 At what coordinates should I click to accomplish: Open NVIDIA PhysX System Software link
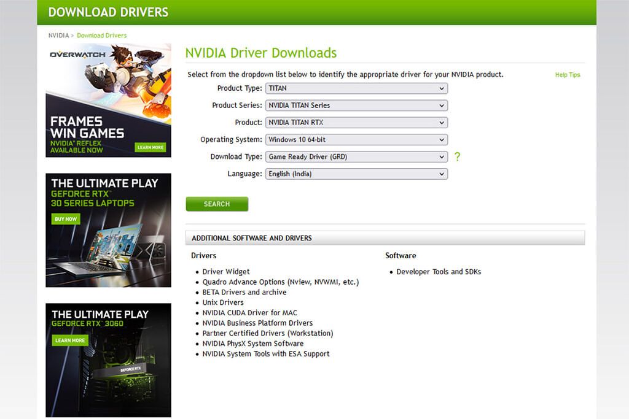tap(252, 344)
